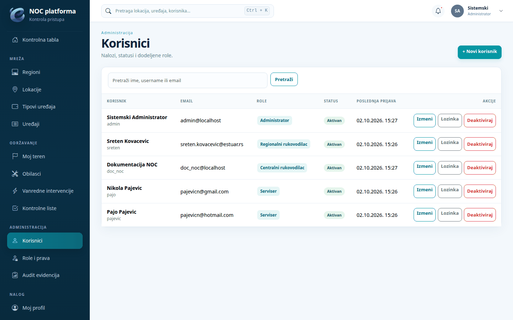The image size is (513, 320).
Task: Click the Role i prava icon
Action: 15,258
